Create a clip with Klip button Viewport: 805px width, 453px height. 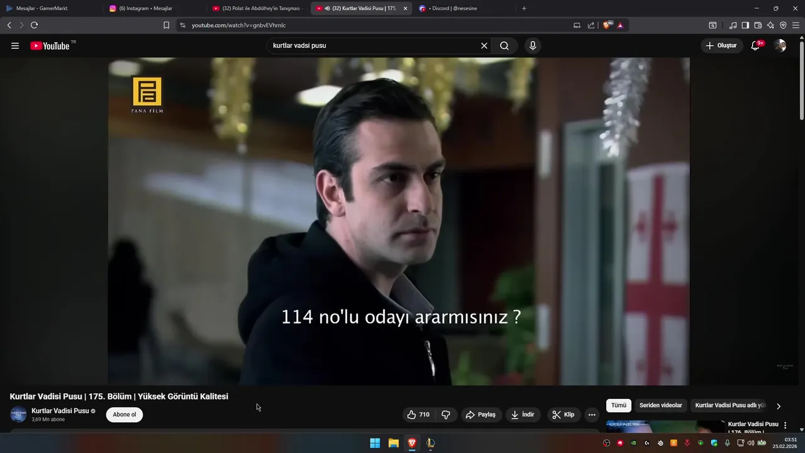pos(563,415)
